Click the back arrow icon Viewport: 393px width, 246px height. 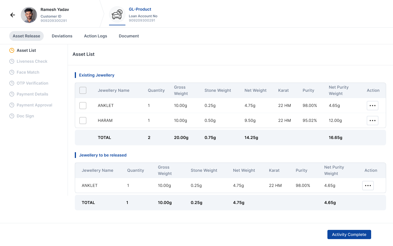pos(13,15)
